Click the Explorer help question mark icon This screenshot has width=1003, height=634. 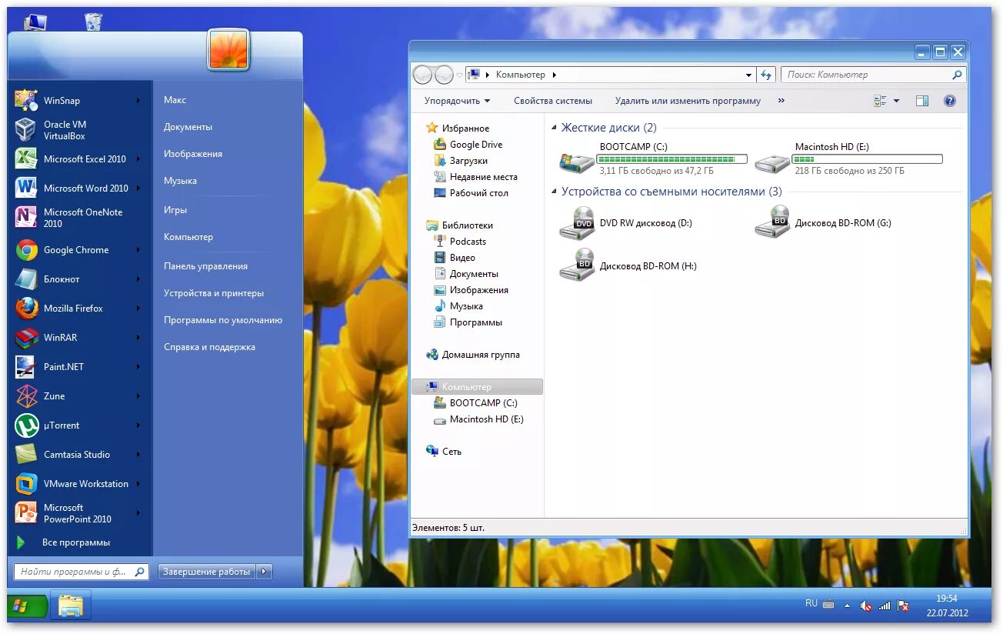[x=949, y=101]
